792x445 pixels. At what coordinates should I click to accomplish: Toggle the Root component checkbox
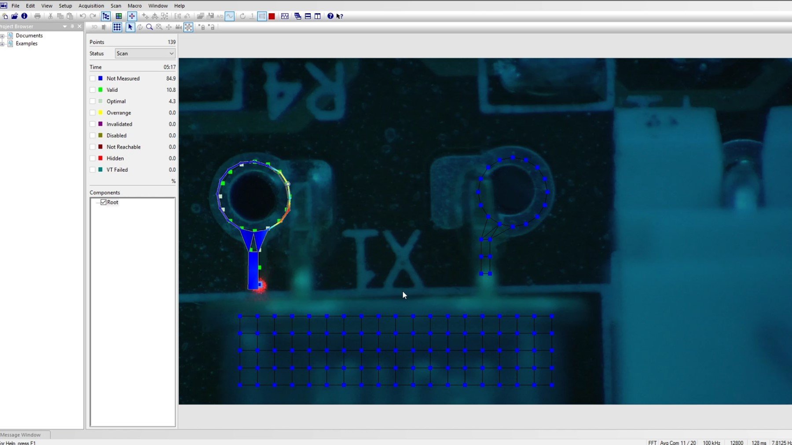click(x=103, y=202)
